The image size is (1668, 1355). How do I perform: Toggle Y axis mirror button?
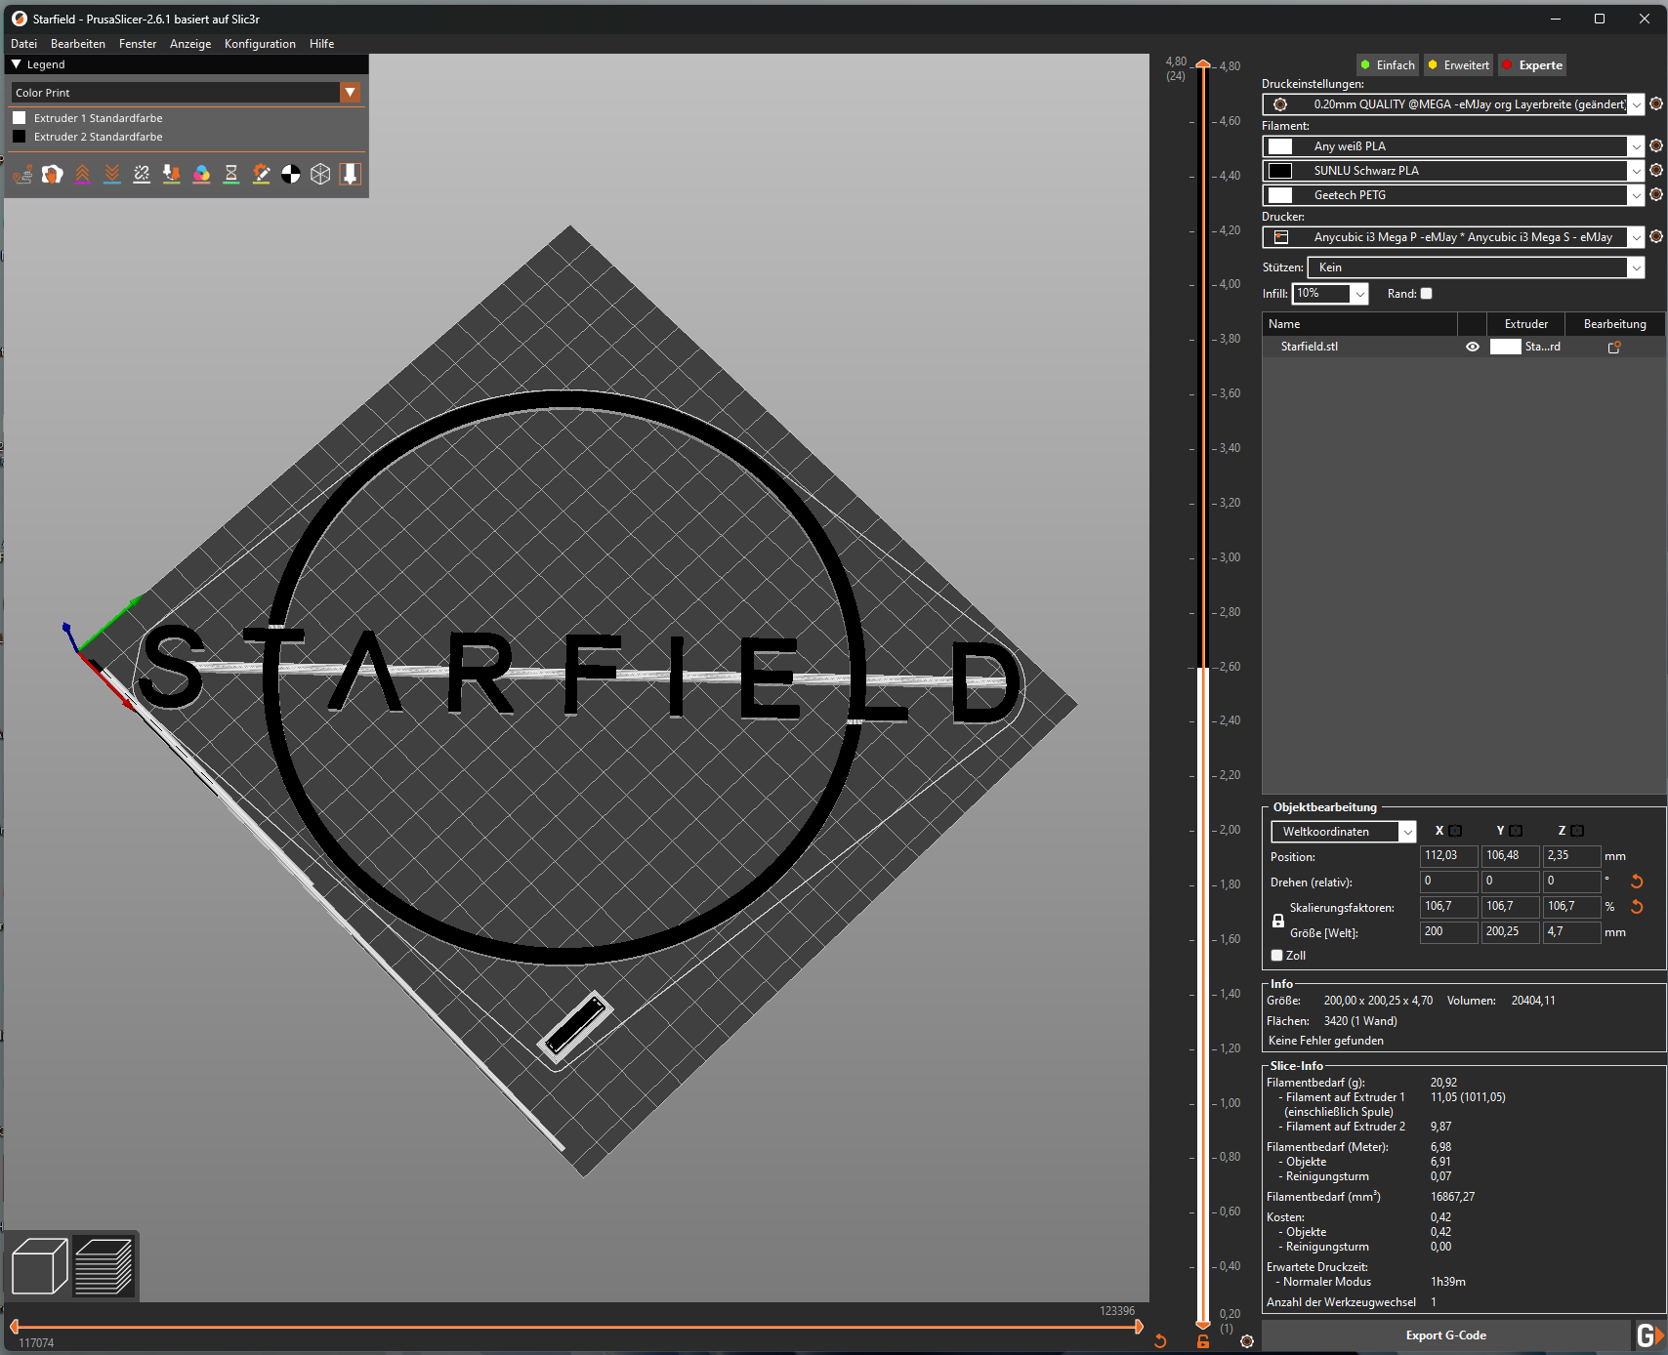(1516, 831)
